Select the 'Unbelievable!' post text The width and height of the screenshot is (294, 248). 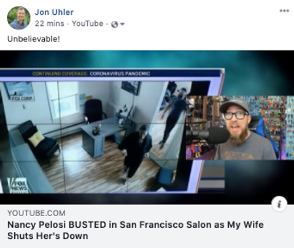34,39
